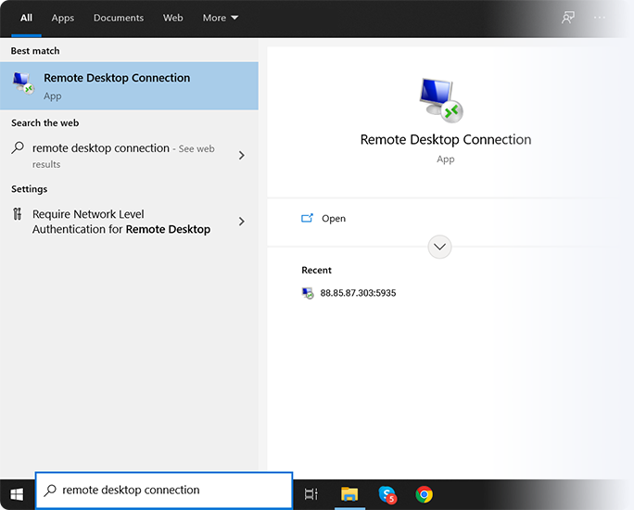Select the All tab

(x=26, y=18)
